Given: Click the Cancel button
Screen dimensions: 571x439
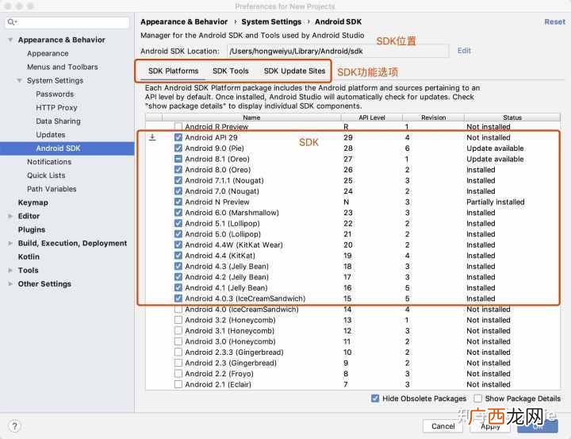Looking at the screenshot, I should 443,426.
